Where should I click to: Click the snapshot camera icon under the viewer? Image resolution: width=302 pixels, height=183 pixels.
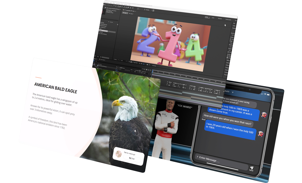coord(147,65)
